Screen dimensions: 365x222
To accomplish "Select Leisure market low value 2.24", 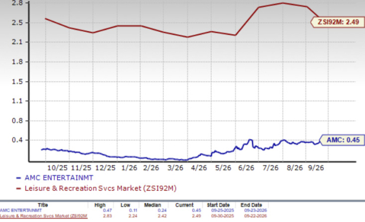I will point(133,216).
